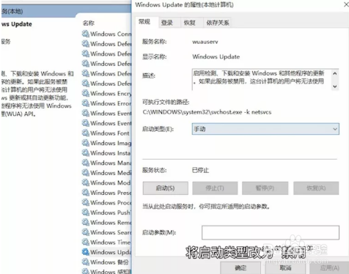Click the 启动(S) button to start service
Screen dimensions: 349x274
click(x=166, y=188)
